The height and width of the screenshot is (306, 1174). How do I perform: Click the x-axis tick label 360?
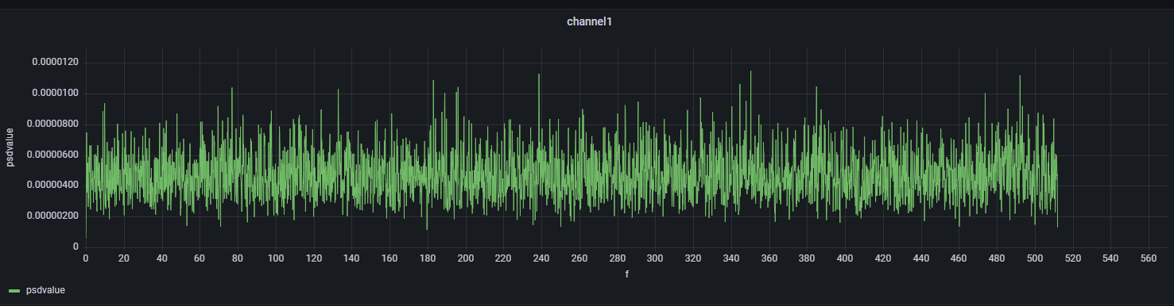click(x=769, y=258)
